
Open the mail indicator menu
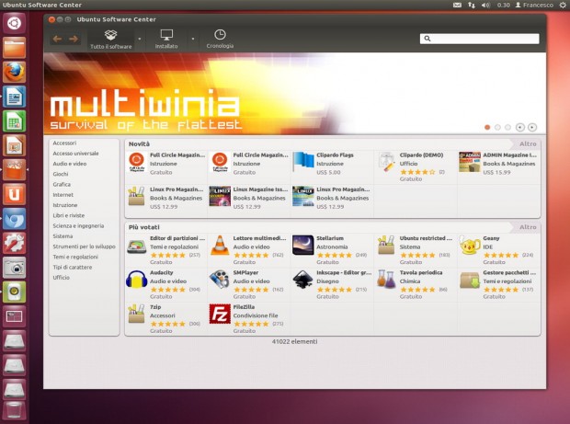[457, 6]
